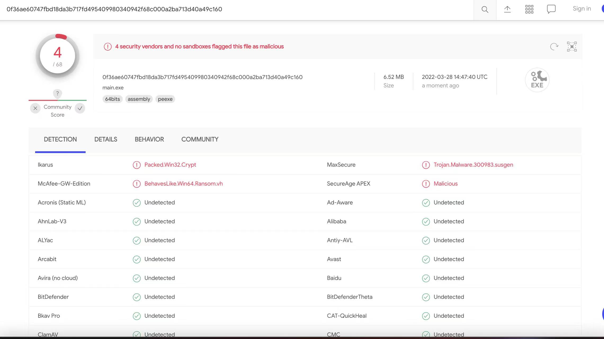
Task: Click the upload file icon
Action: coord(507,9)
